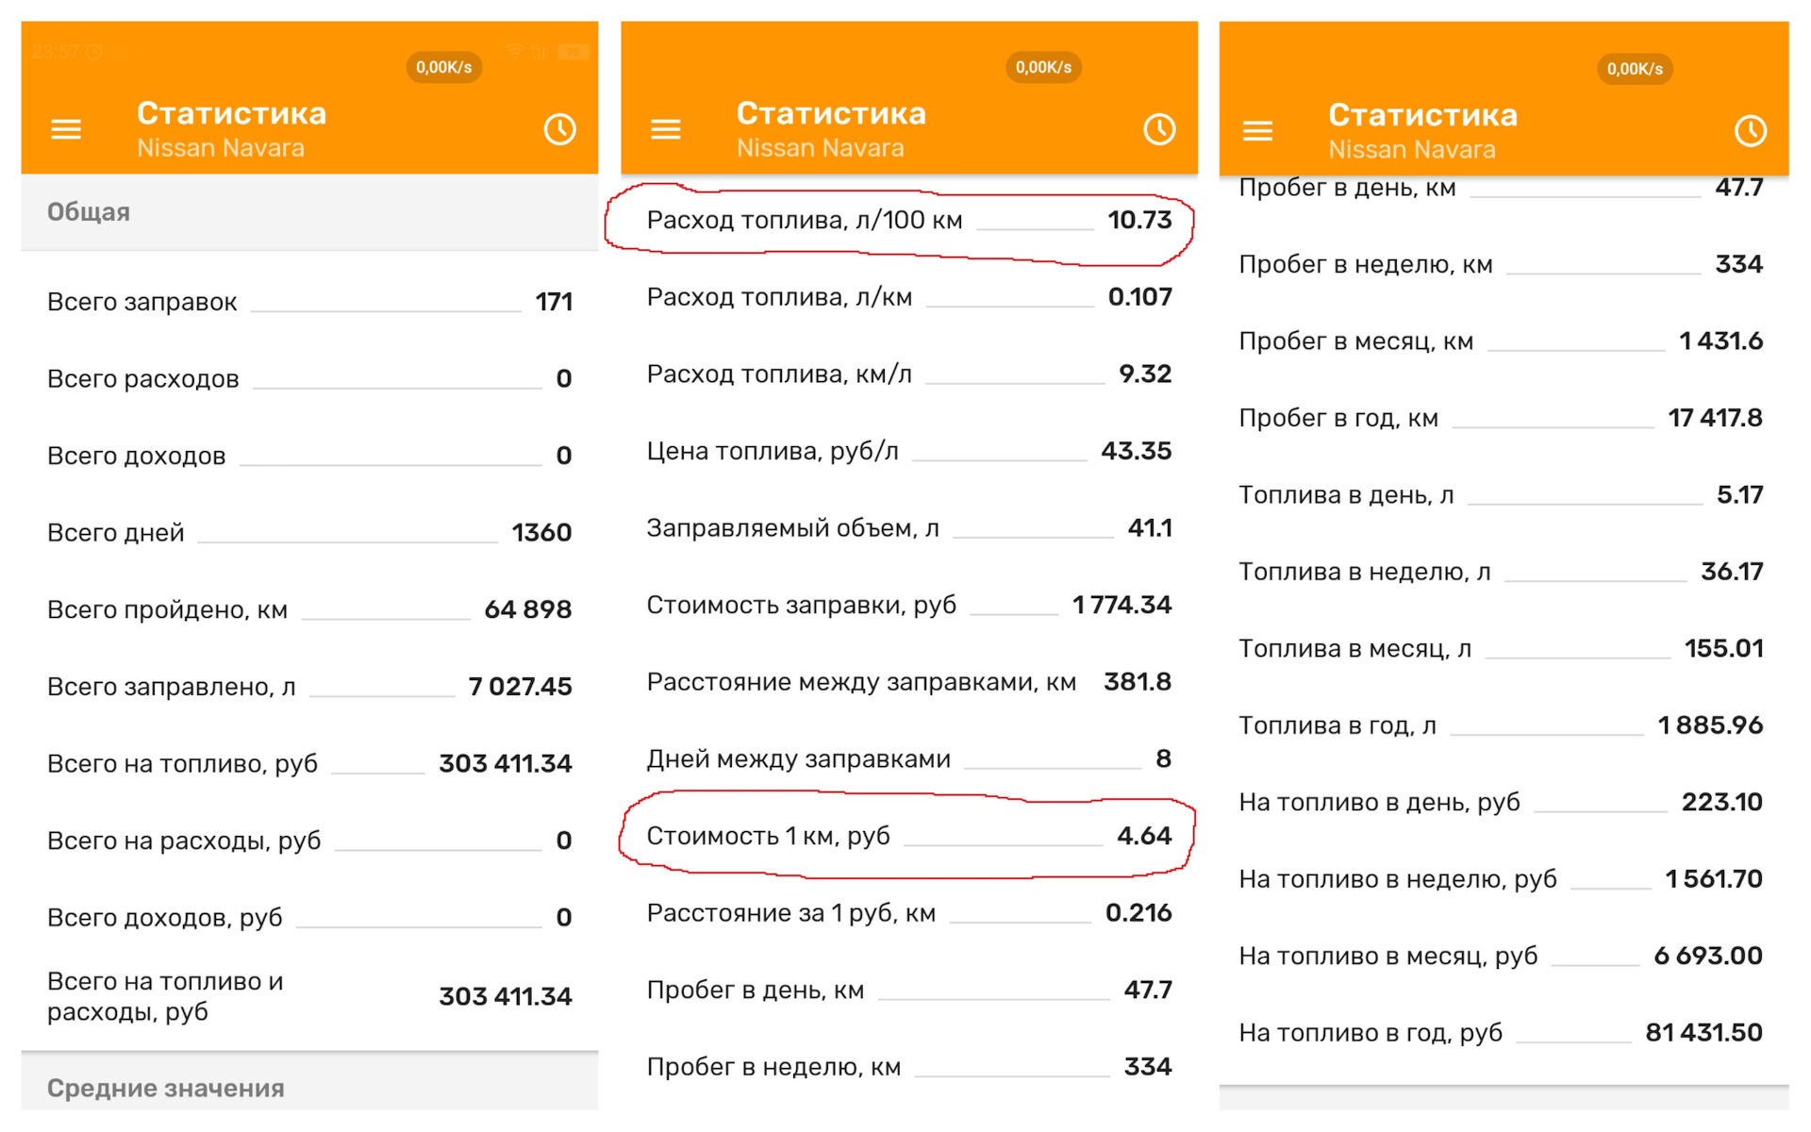Screen dimensions: 1811x1132
Task: Tap Всего на топливо и расходы row
Action: click(309, 996)
